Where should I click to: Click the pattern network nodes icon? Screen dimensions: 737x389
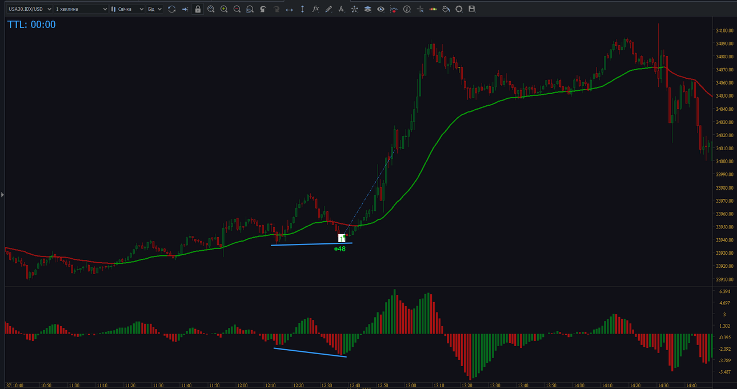point(355,9)
